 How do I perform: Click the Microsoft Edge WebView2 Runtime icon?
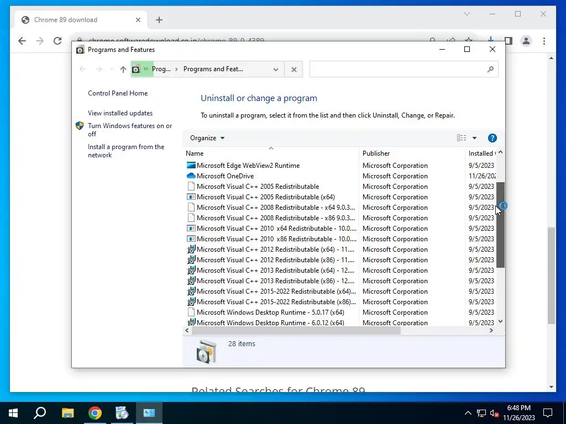pyautogui.click(x=191, y=166)
